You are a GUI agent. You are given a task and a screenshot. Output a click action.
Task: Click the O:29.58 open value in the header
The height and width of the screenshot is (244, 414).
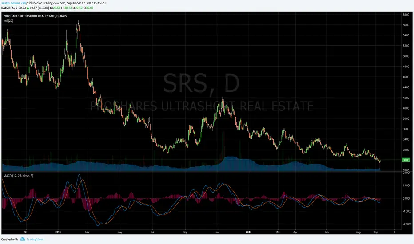(x=55, y=8)
